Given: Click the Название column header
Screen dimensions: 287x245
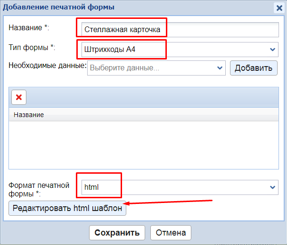Looking at the screenshot, I should point(29,115).
